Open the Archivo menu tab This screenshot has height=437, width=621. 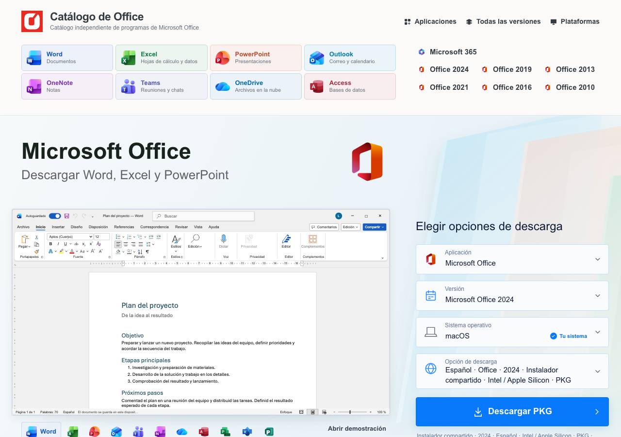pos(23,227)
